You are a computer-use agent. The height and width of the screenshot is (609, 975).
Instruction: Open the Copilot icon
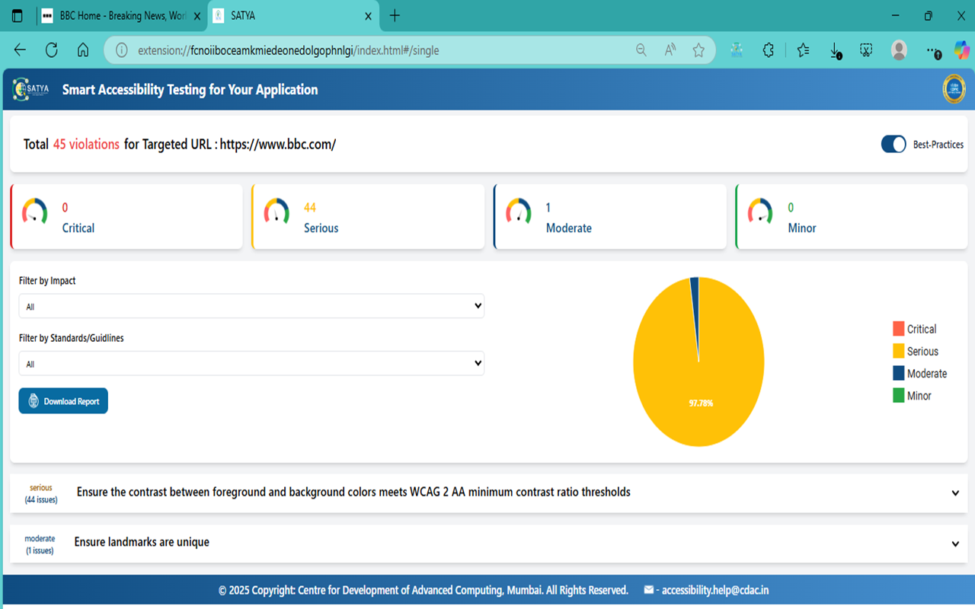pyautogui.click(x=962, y=50)
